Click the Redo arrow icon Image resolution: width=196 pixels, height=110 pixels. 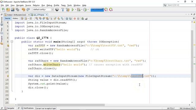(x=28, y=9)
